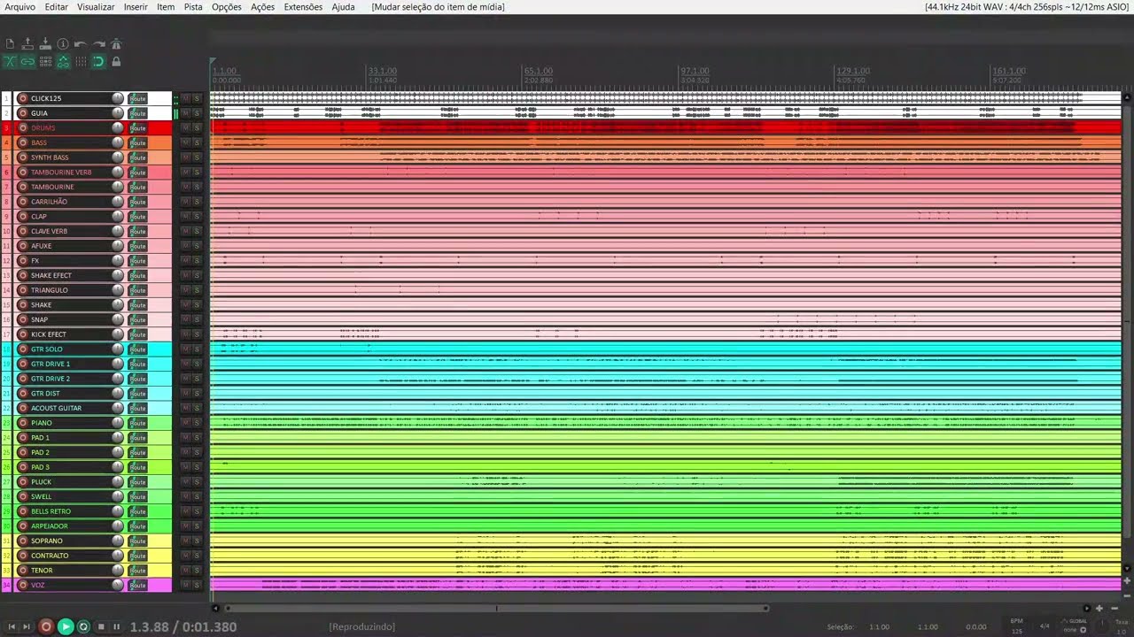
Task: Click the Undo arrow in the toolbar
Action: [x=81, y=44]
